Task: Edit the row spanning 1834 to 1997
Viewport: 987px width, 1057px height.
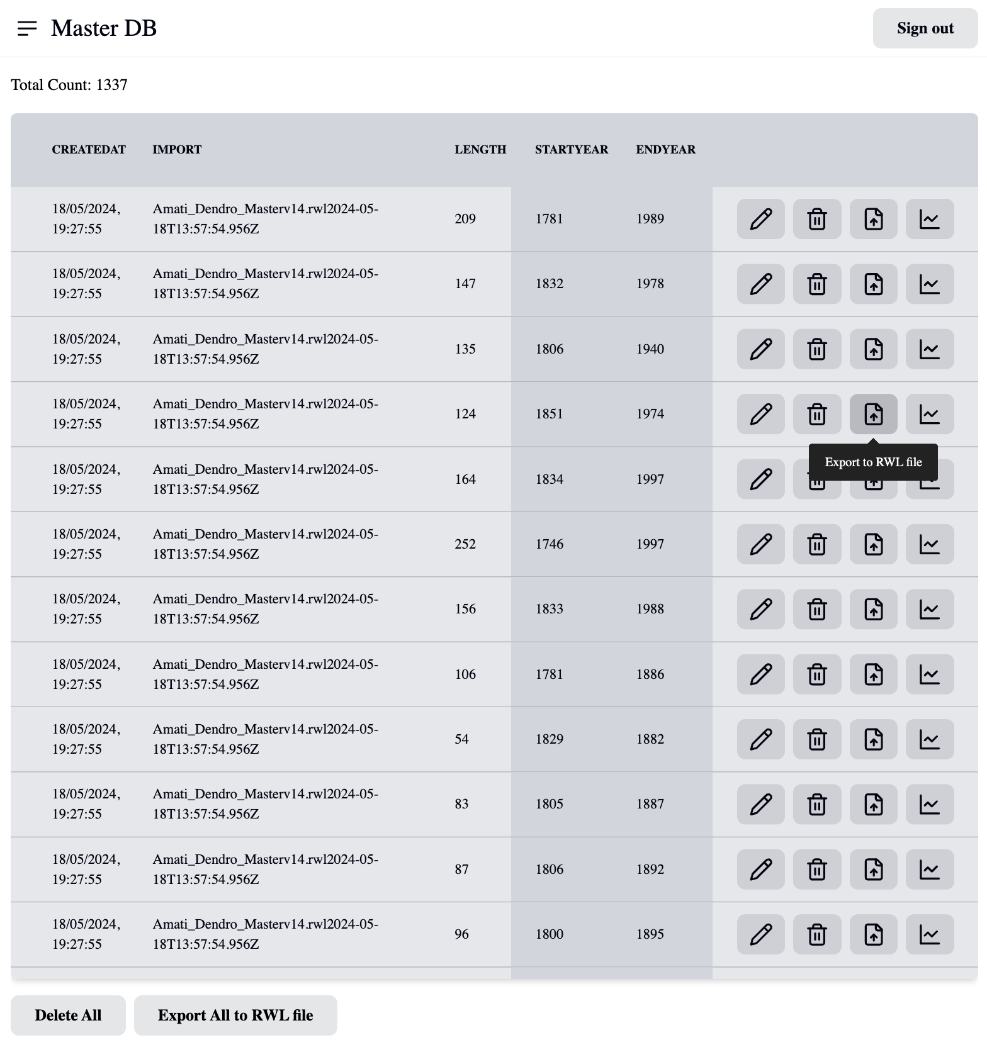Action: [x=760, y=479]
